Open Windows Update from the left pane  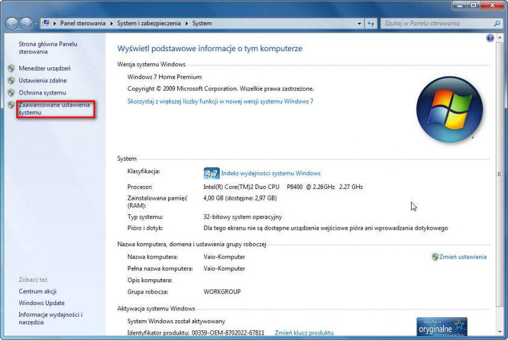pyautogui.click(x=42, y=303)
